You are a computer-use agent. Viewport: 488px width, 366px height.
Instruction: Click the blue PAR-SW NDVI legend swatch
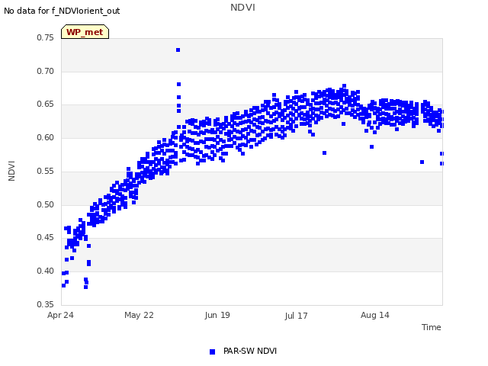pyautogui.click(x=212, y=352)
